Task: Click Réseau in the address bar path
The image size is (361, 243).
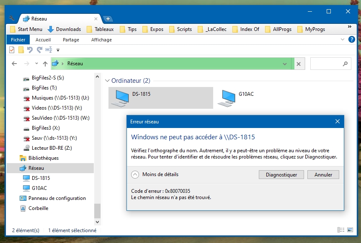Action: tap(75, 64)
